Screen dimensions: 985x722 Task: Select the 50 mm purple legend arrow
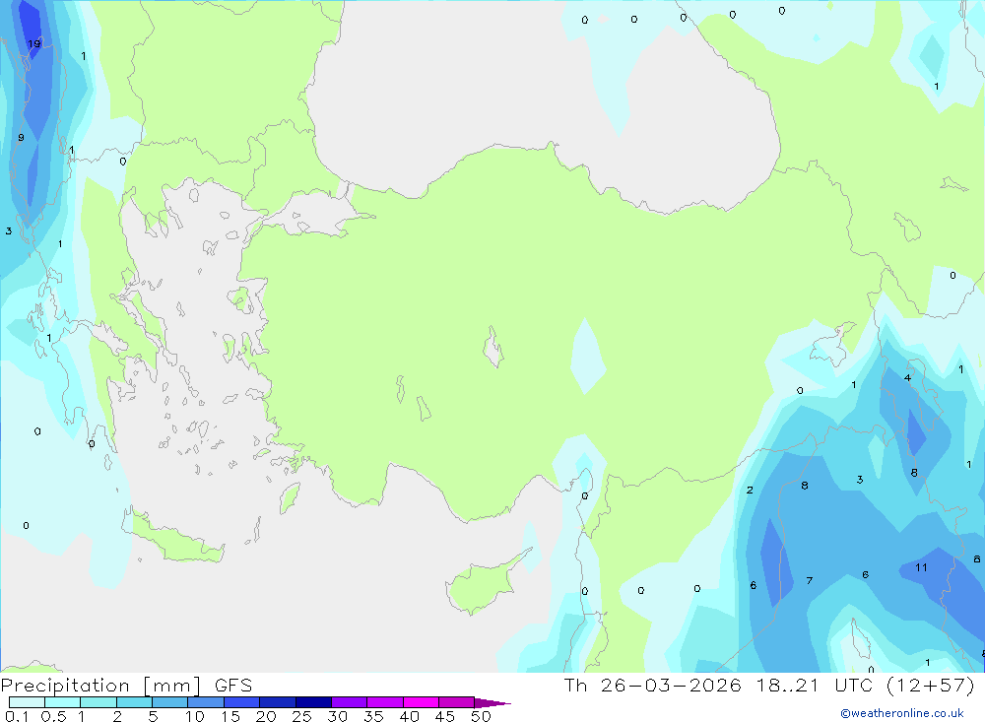[x=492, y=702]
